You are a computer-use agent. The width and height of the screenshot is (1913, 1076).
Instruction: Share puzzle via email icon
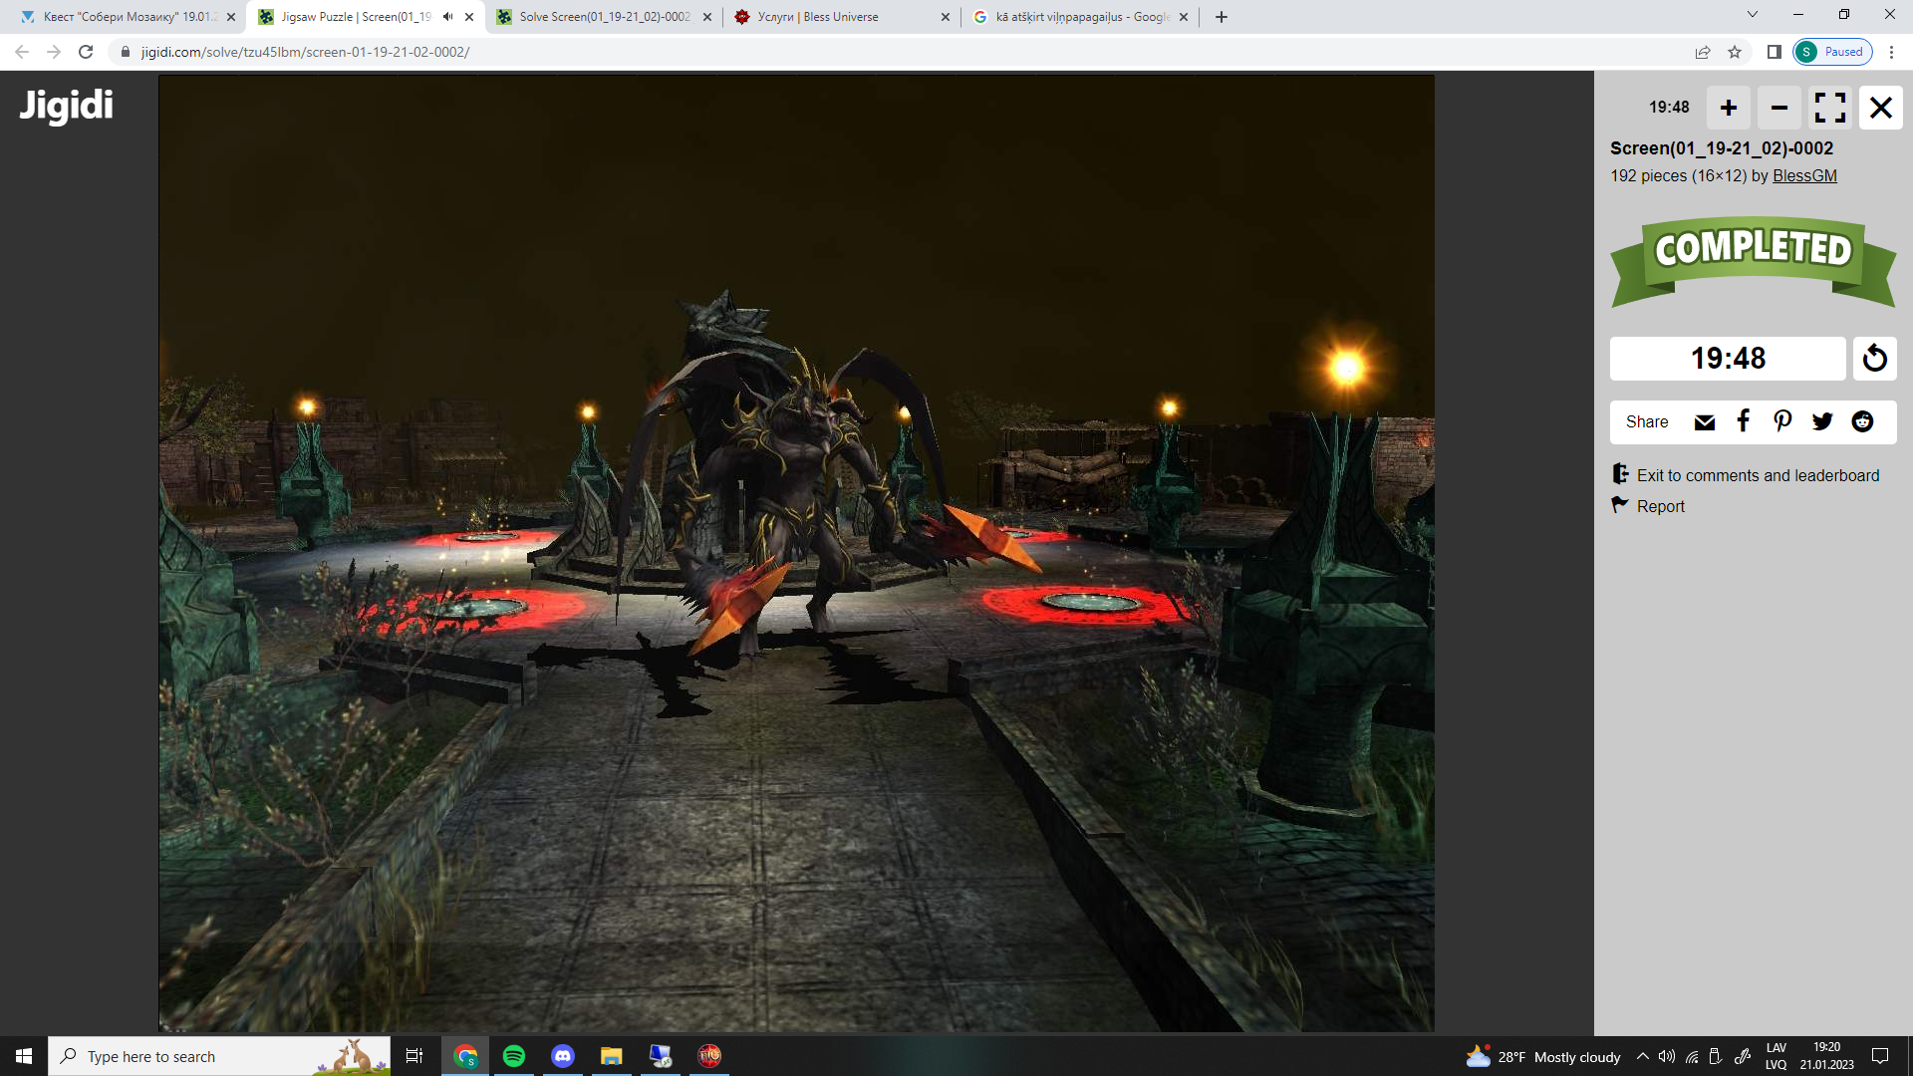point(1705,422)
